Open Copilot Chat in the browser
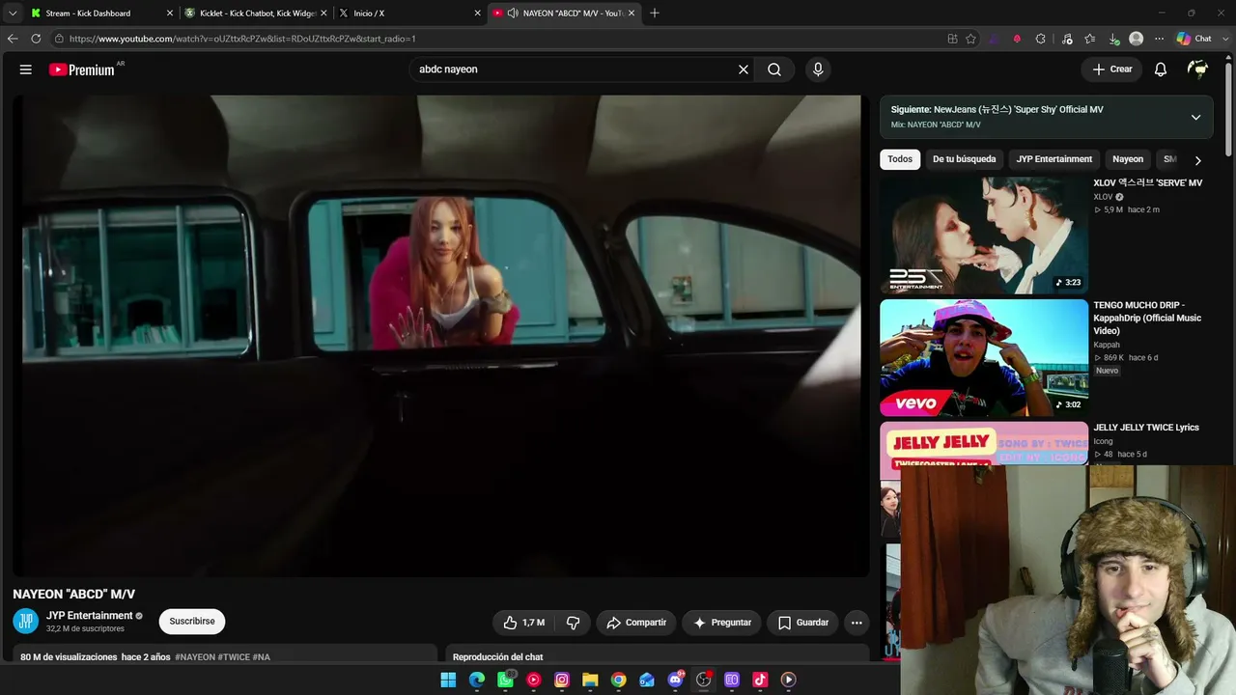Image resolution: width=1236 pixels, height=695 pixels. (1194, 39)
